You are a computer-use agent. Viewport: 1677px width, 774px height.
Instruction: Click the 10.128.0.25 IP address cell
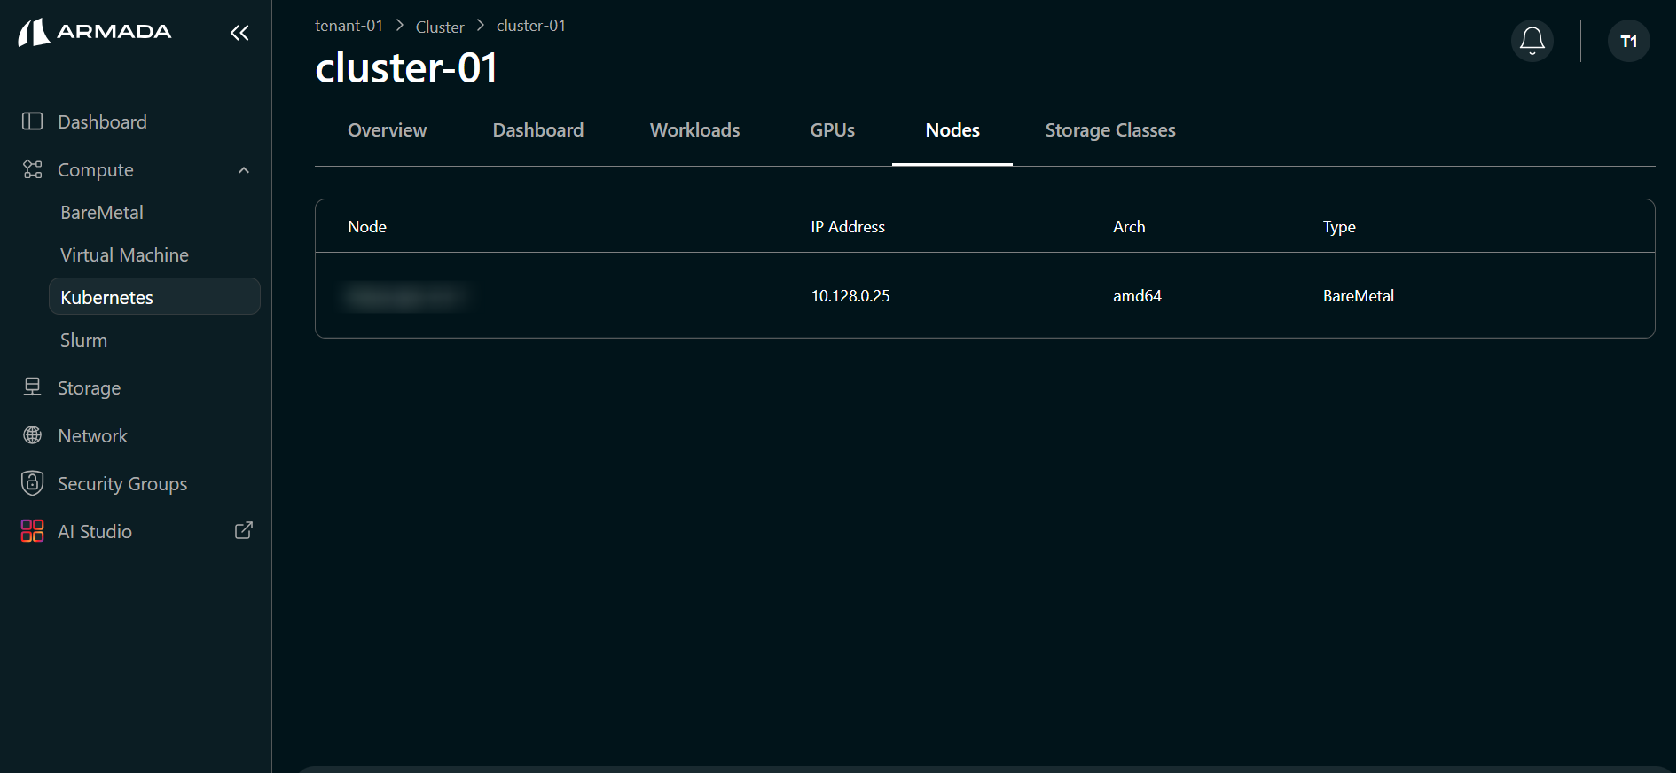pyautogui.click(x=850, y=296)
